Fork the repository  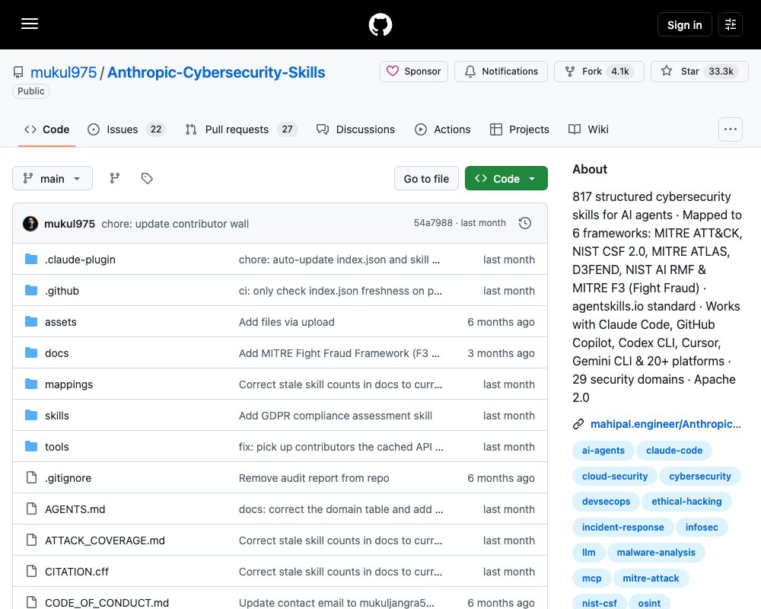point(599,72)
